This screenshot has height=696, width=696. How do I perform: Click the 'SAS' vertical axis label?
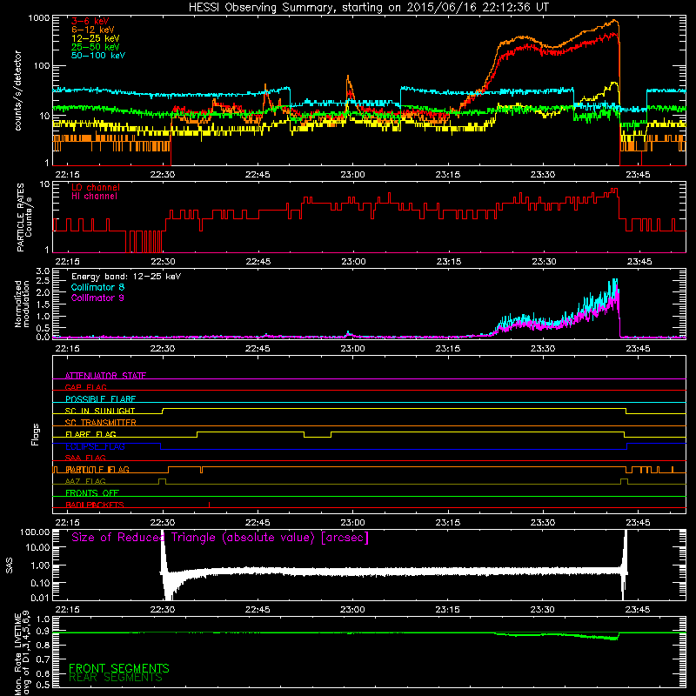click(x=10, y=565)
